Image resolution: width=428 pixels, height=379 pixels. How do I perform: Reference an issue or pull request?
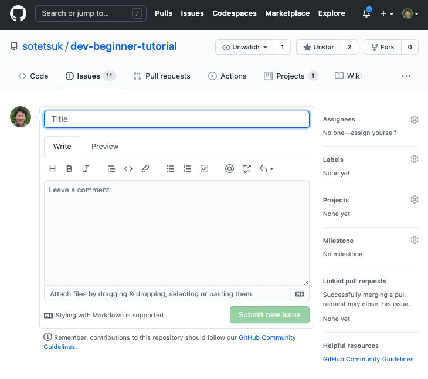point(246,169)
